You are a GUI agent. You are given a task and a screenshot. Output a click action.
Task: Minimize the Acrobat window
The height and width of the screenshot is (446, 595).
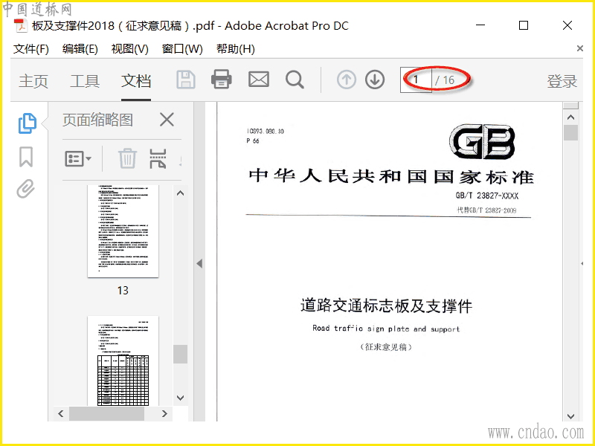(x=480, y=25)
